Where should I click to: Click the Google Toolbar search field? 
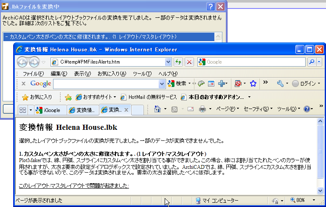coord(106,84)
